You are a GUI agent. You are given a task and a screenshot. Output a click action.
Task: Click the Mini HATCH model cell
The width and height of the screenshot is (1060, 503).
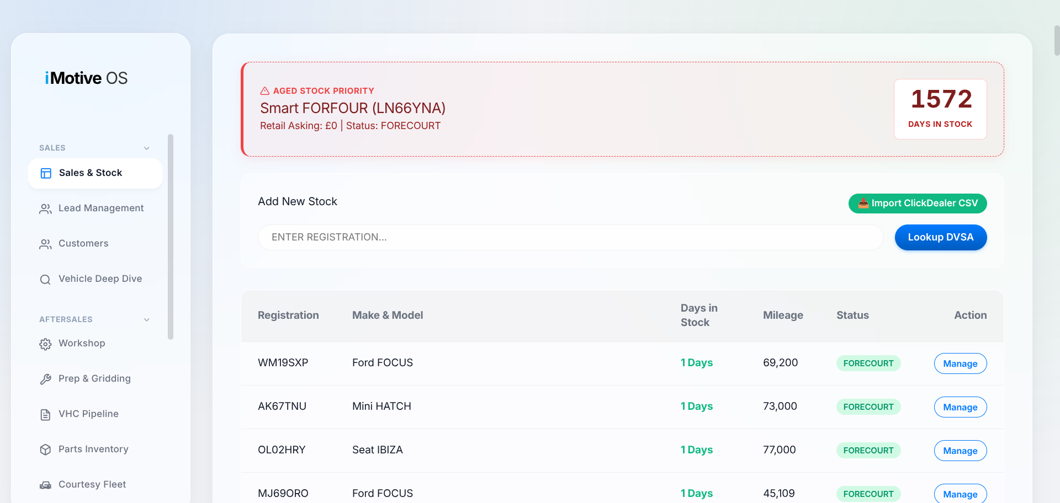point(381,406)
